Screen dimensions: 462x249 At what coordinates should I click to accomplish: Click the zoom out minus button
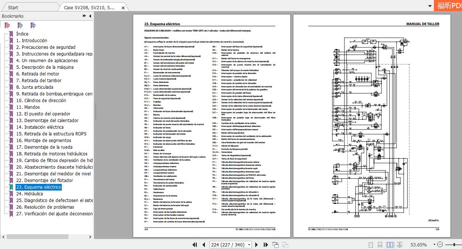pos(440,245)
